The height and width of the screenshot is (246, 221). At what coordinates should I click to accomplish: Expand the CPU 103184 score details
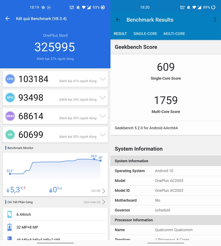pyautogui.click(x=103, y=79)
